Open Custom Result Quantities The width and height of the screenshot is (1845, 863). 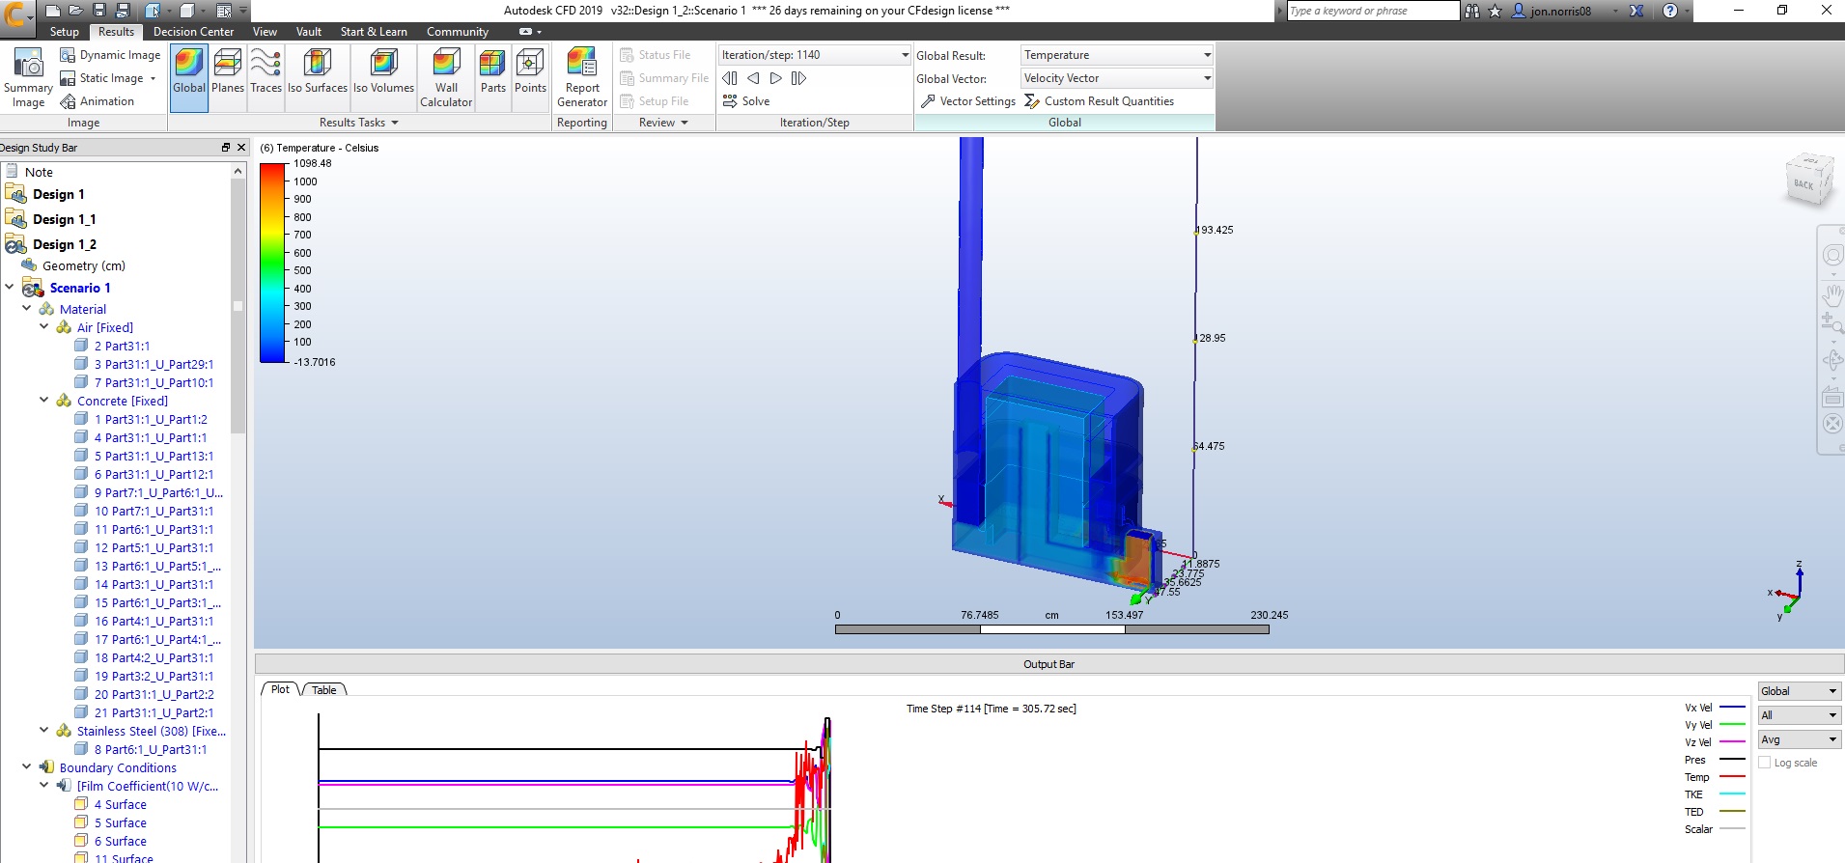click(1100, 101)
